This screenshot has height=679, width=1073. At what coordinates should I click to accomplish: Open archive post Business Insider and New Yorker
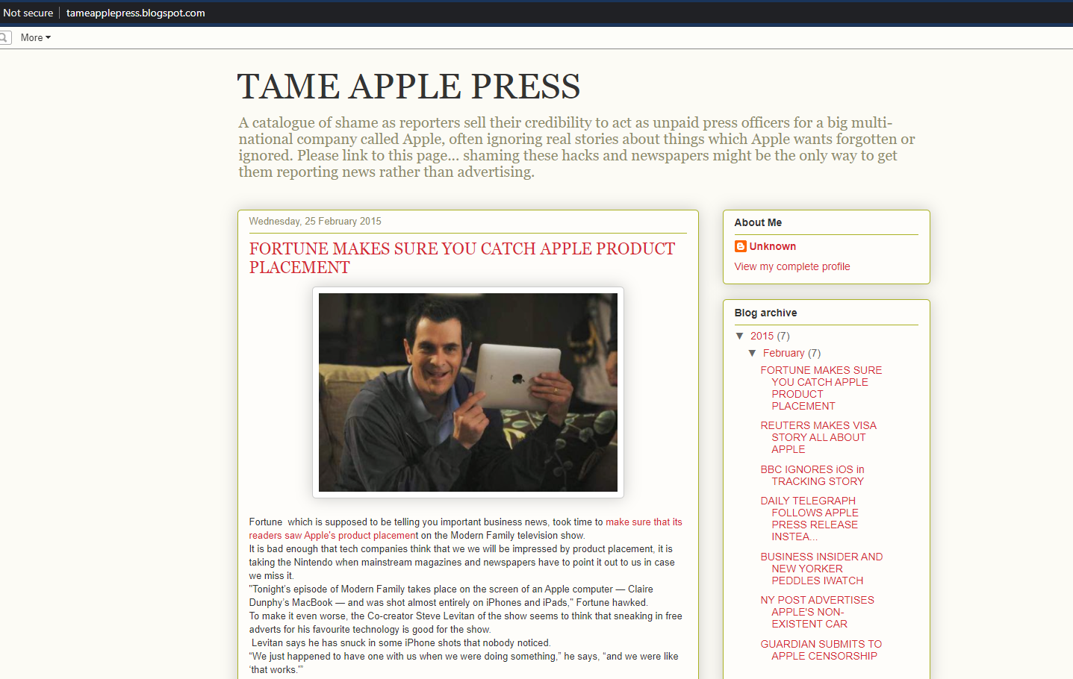(821, 569)
